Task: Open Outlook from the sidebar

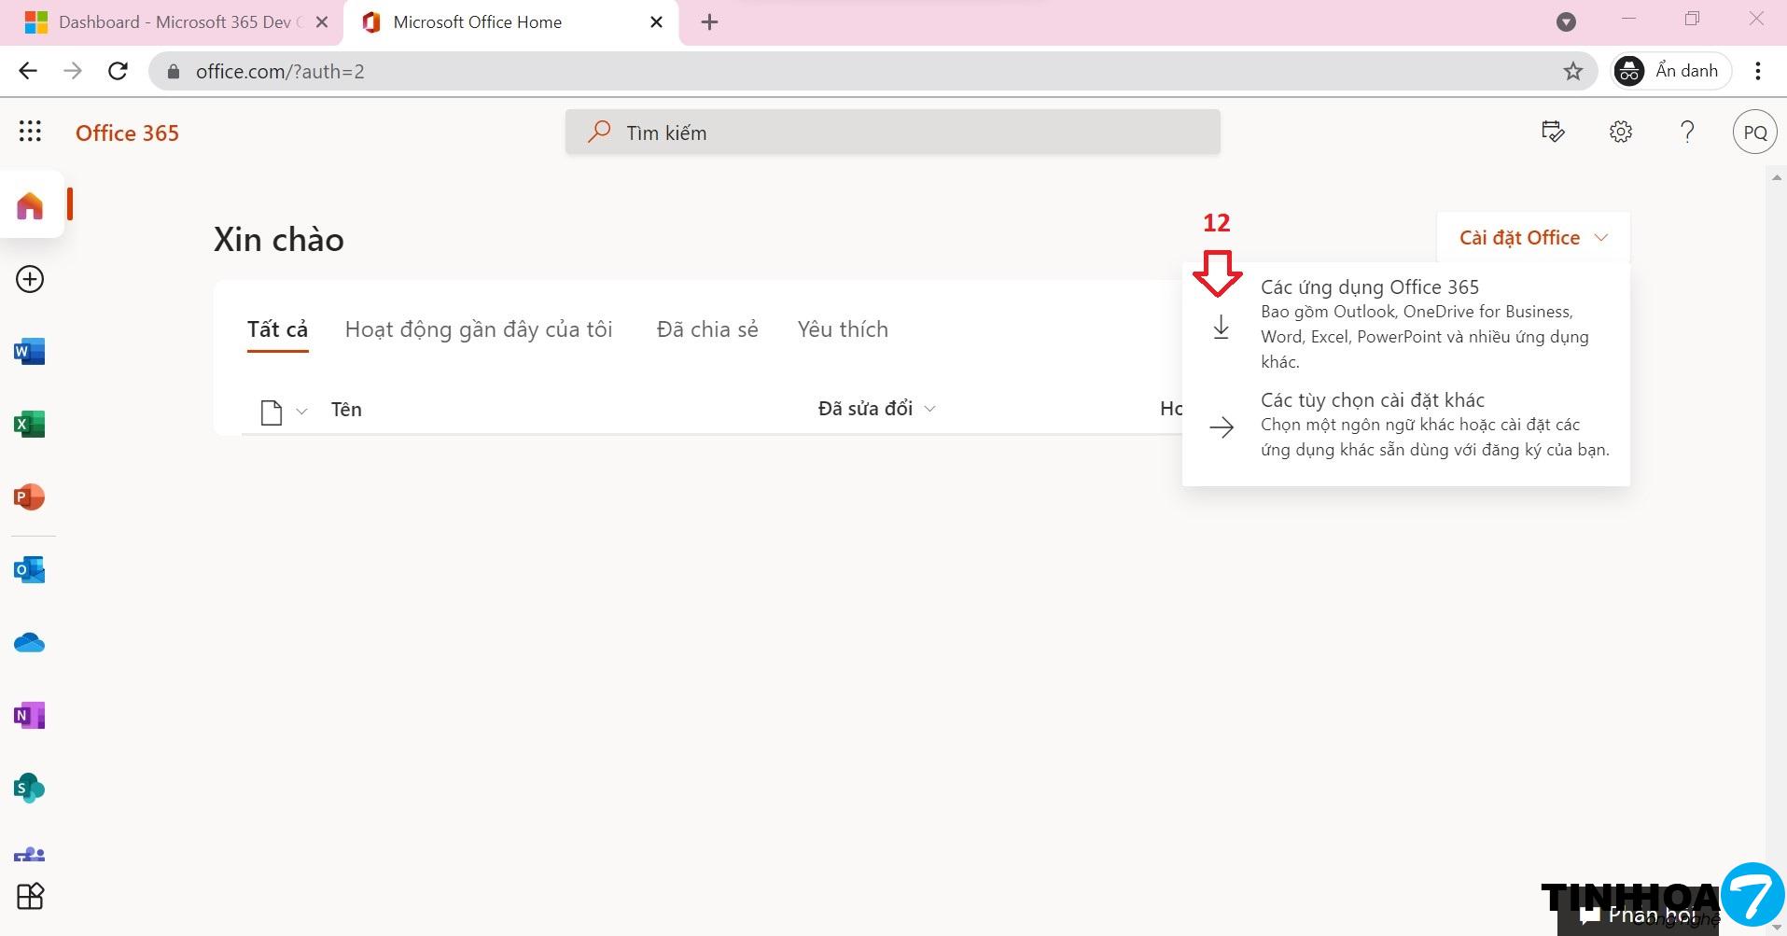Action: pos(30,569)
